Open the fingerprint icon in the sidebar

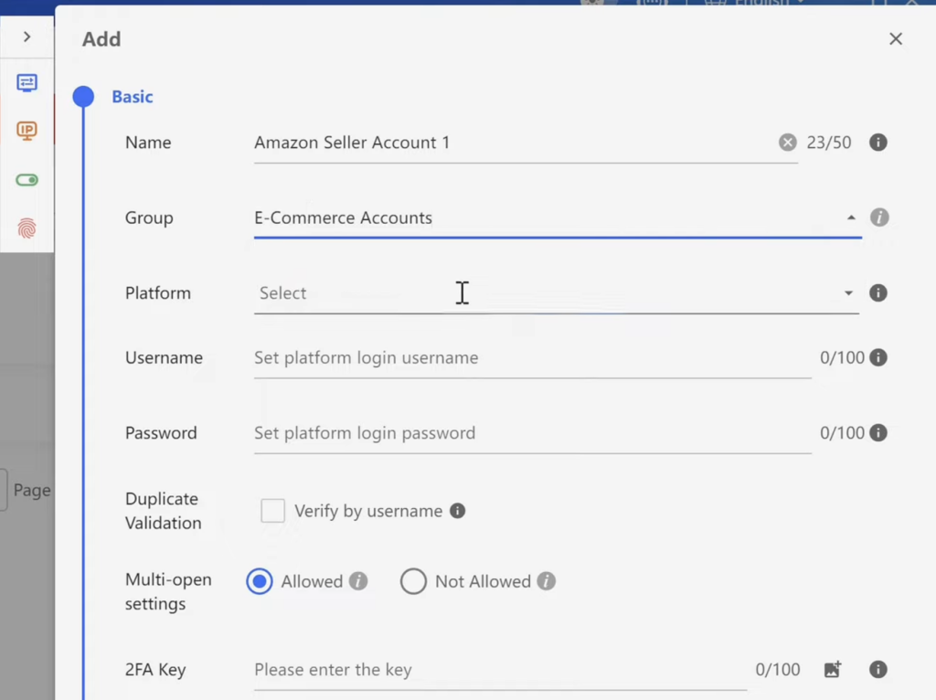coord(27,228)
